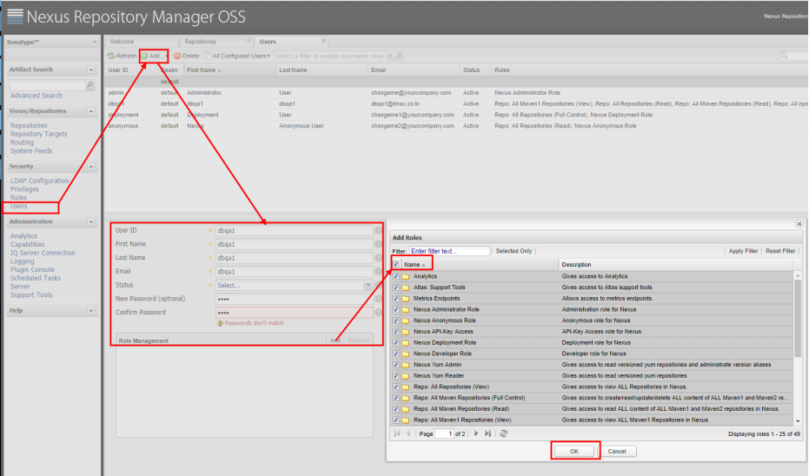Collapse the Views/Repositories panel
Viewport: 809px width, 476px height.
(x=90, y=111)
